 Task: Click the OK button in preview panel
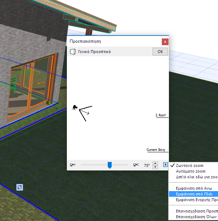tap(160, 52)
